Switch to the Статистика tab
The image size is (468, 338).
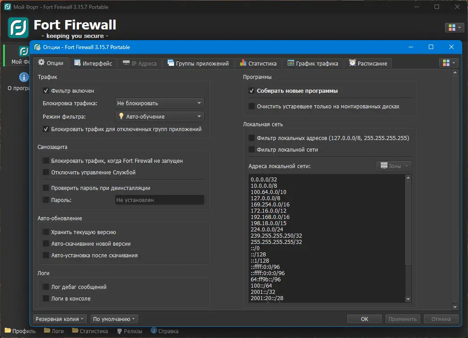258,63
